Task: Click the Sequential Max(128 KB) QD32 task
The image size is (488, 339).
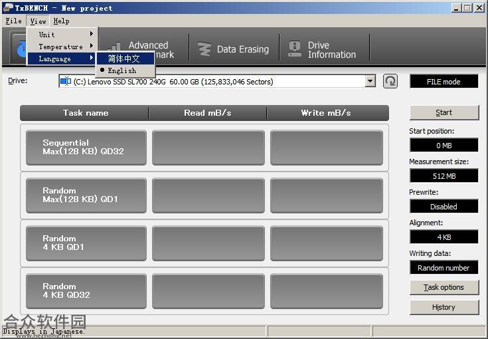Action: point(86,148)
